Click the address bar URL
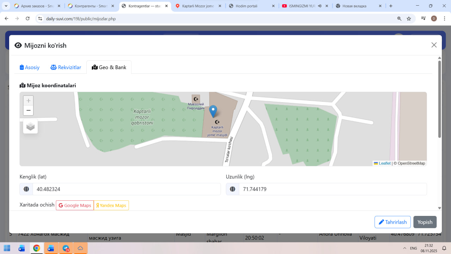This screenshot has width=451, height=254. [81, 19]
